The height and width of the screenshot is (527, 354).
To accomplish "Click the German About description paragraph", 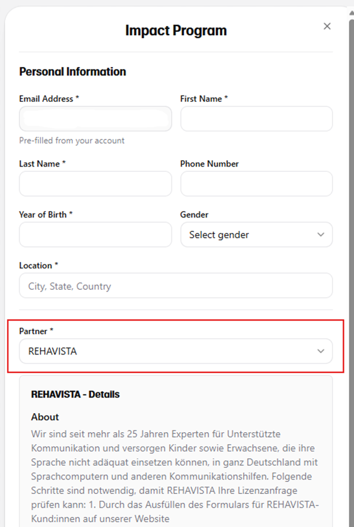I will click(174, 476).
